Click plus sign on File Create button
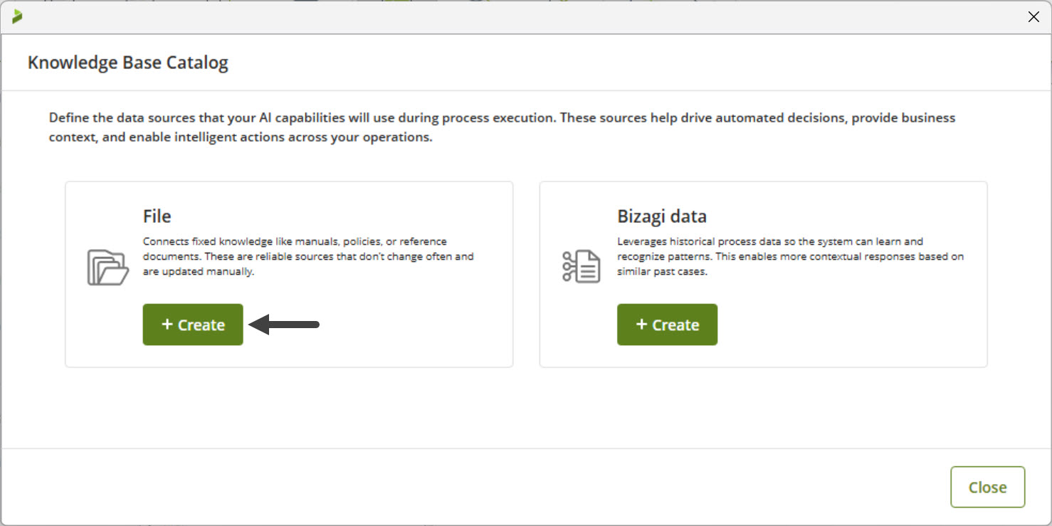The width and height of the screenshot is (1052, 526). [x=167, y=325]
